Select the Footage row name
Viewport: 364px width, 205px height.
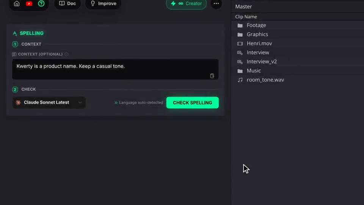tap(256, 25)
